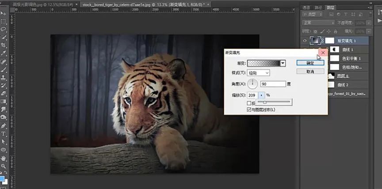Switch to the 通道 (Channels) panel tab
Screen dimensions: 382x189
click(306, 8)
